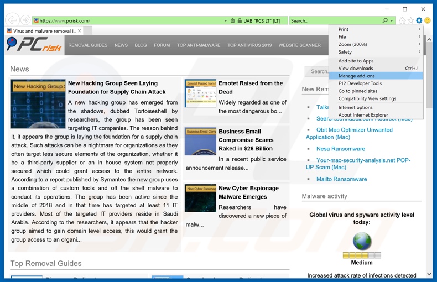Viewport: 437px width, 282px height.
Task: Select Go to pinned sites
Action: [376, 91]
